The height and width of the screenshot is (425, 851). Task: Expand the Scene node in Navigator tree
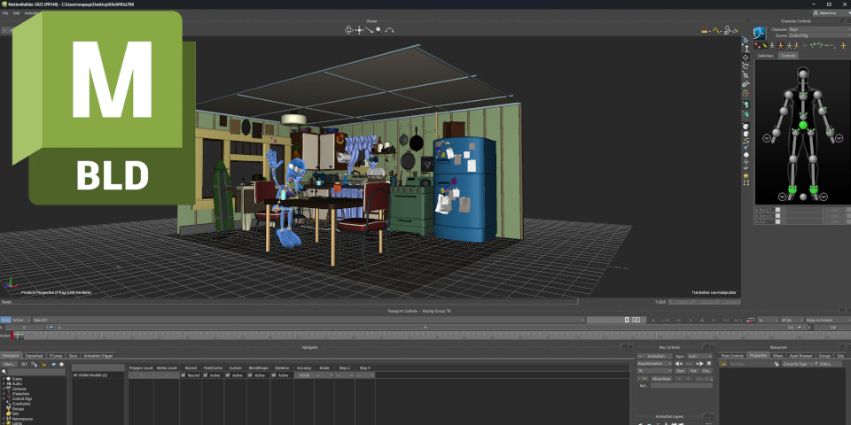coord(4,379)
